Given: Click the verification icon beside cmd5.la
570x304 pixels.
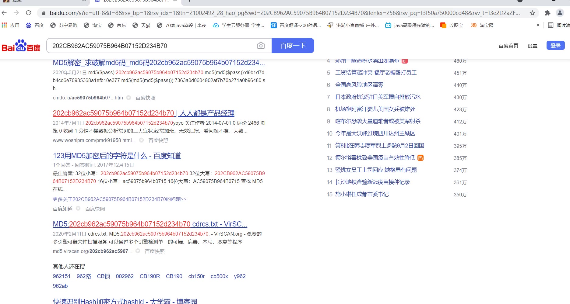Looking at the screenshot, I should [128, 98].
